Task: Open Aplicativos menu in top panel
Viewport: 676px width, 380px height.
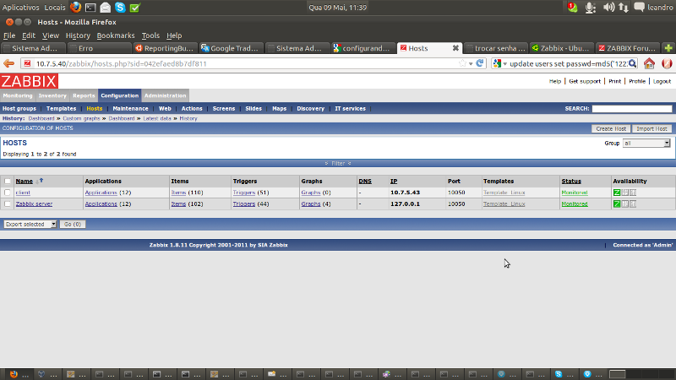Action: [20, 8]
